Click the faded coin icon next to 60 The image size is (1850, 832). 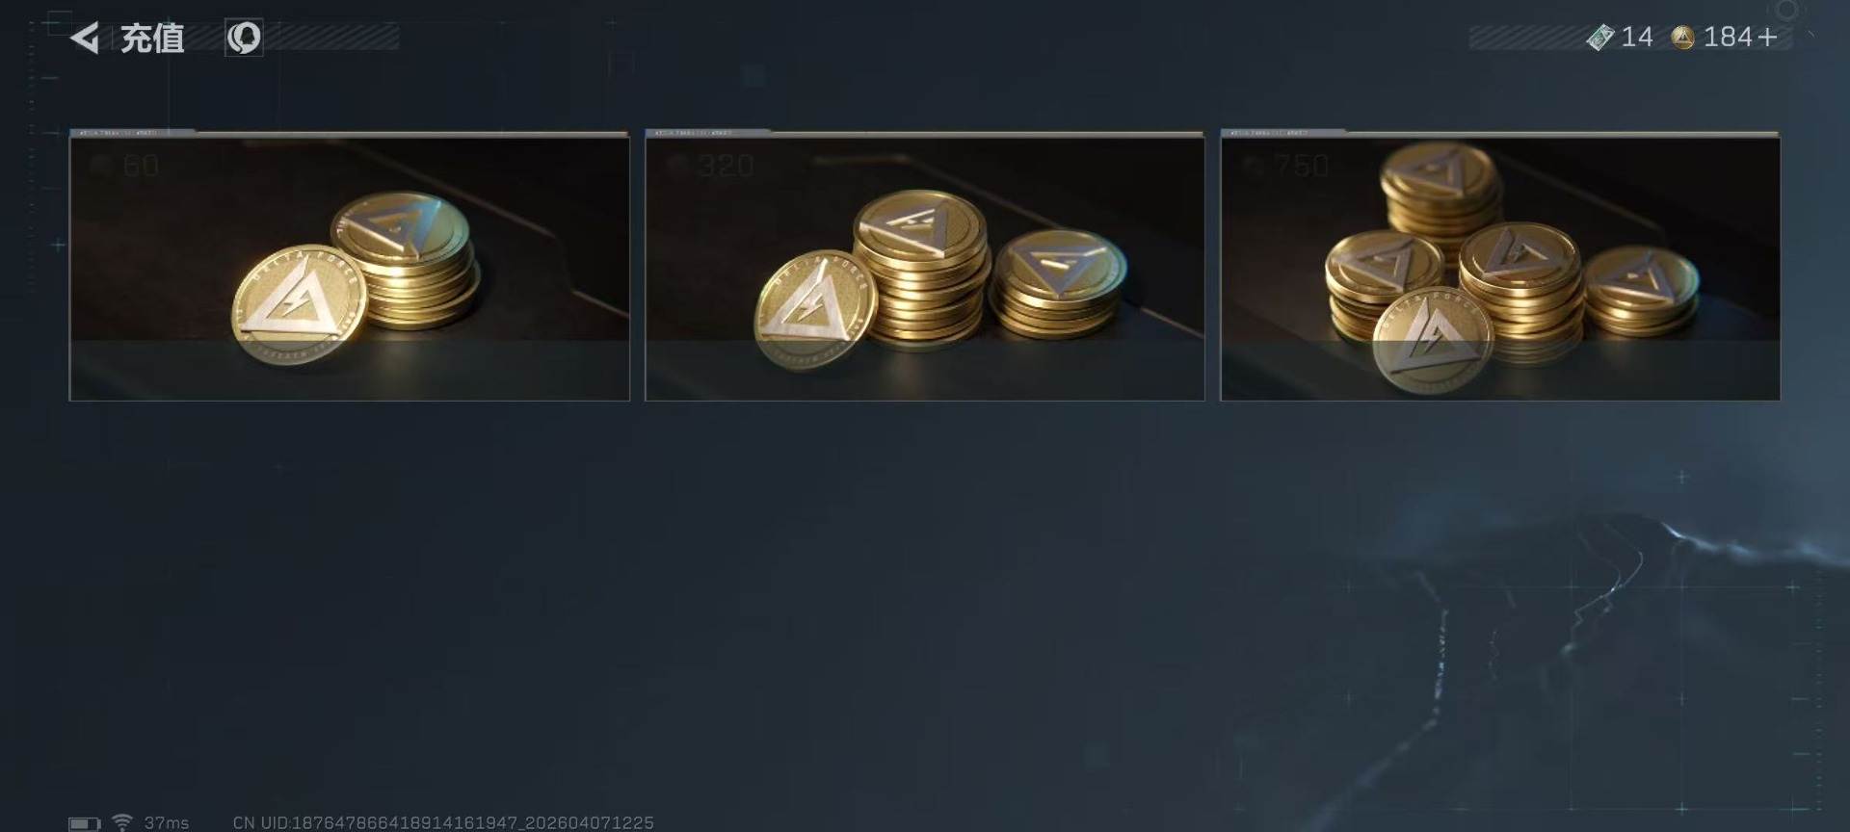(x=101, y=166)
